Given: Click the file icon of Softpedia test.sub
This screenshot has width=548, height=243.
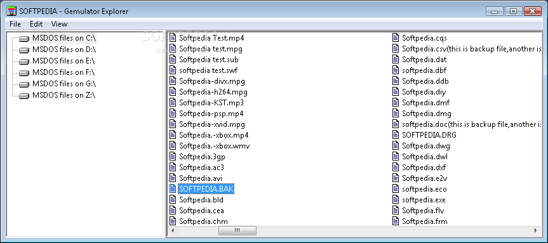Looking at the screenshot, I should pyautogui.click(x=173, y=59).
